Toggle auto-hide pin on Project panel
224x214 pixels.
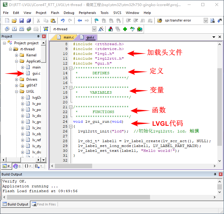[38, 36]
